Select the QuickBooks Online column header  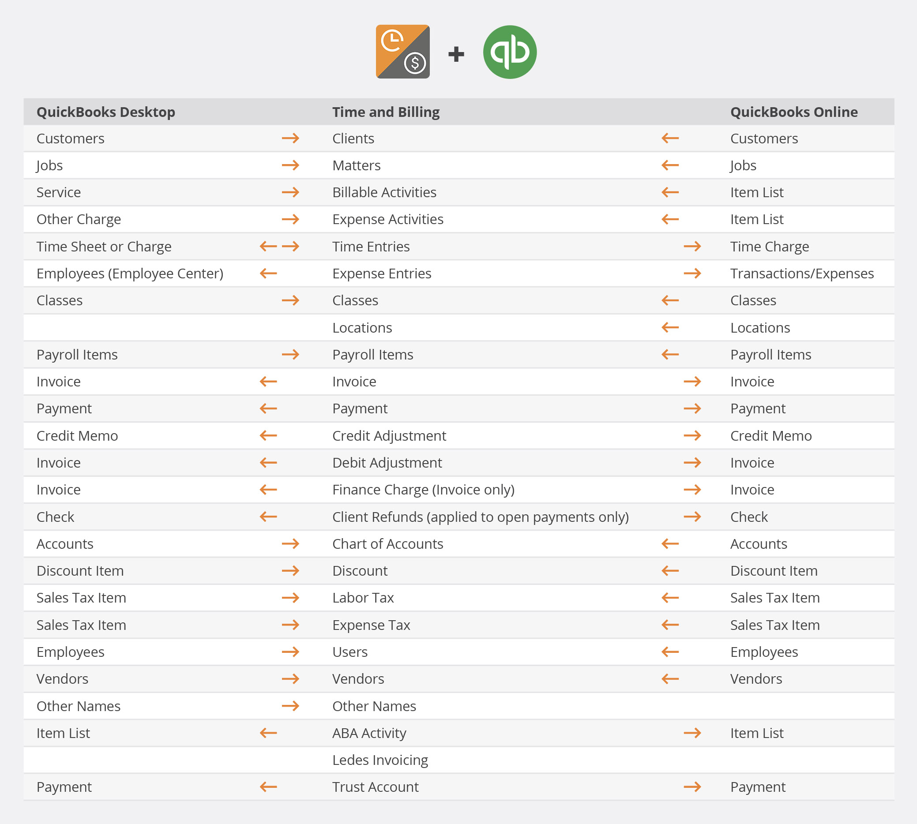coord(793,112)
